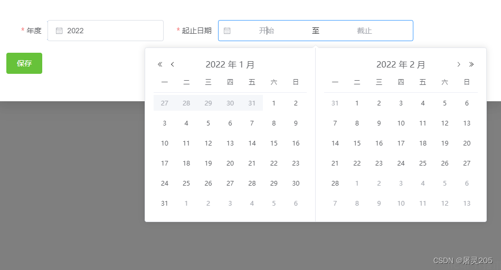
Task: Click calendar icon in date range field
Action: [227, 31]
